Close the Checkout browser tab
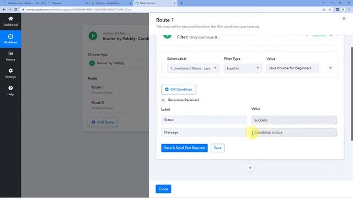This screenshot has height=198, width=353. 87,3
